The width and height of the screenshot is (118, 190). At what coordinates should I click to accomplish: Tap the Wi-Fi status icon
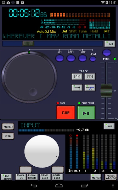(x=103, y=3)
